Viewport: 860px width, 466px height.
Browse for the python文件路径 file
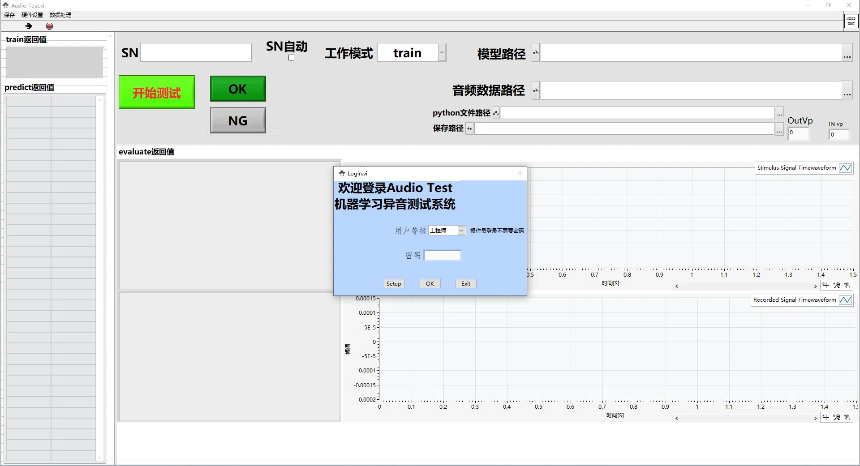click(x=779, y=113)
